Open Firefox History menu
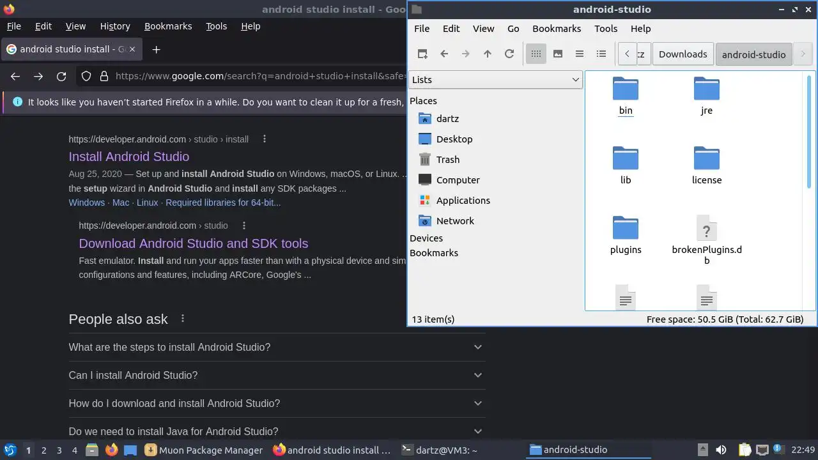Screen dimensions: 818x460 tap(115, 26)
